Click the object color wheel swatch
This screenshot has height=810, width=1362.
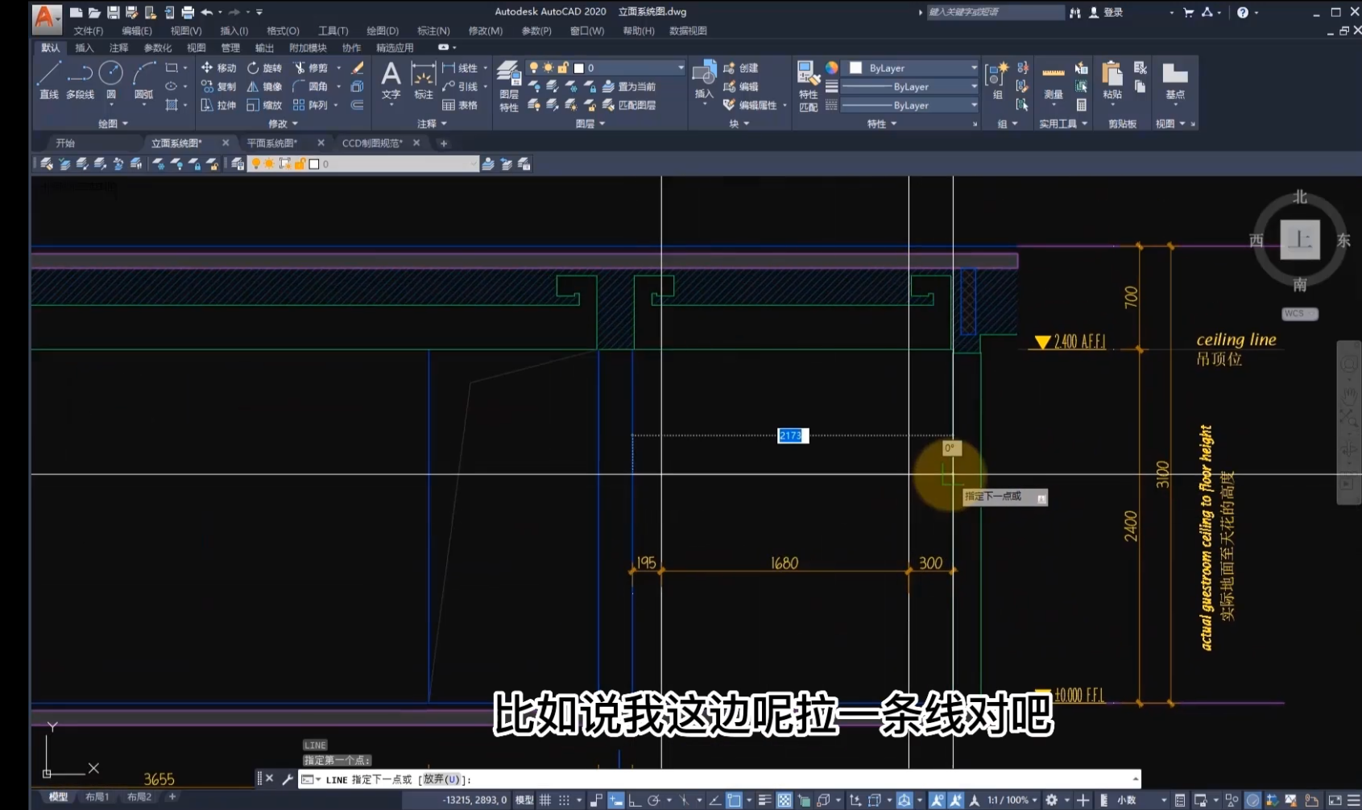(x=831, y=68)
